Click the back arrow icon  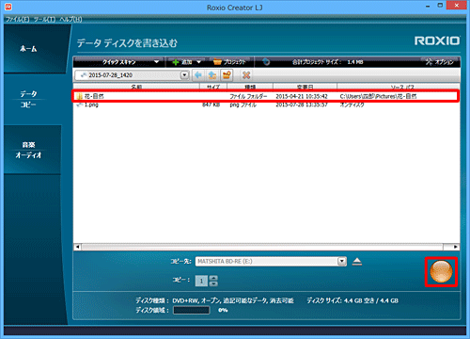pyautogui.click(x=198, y=75)
